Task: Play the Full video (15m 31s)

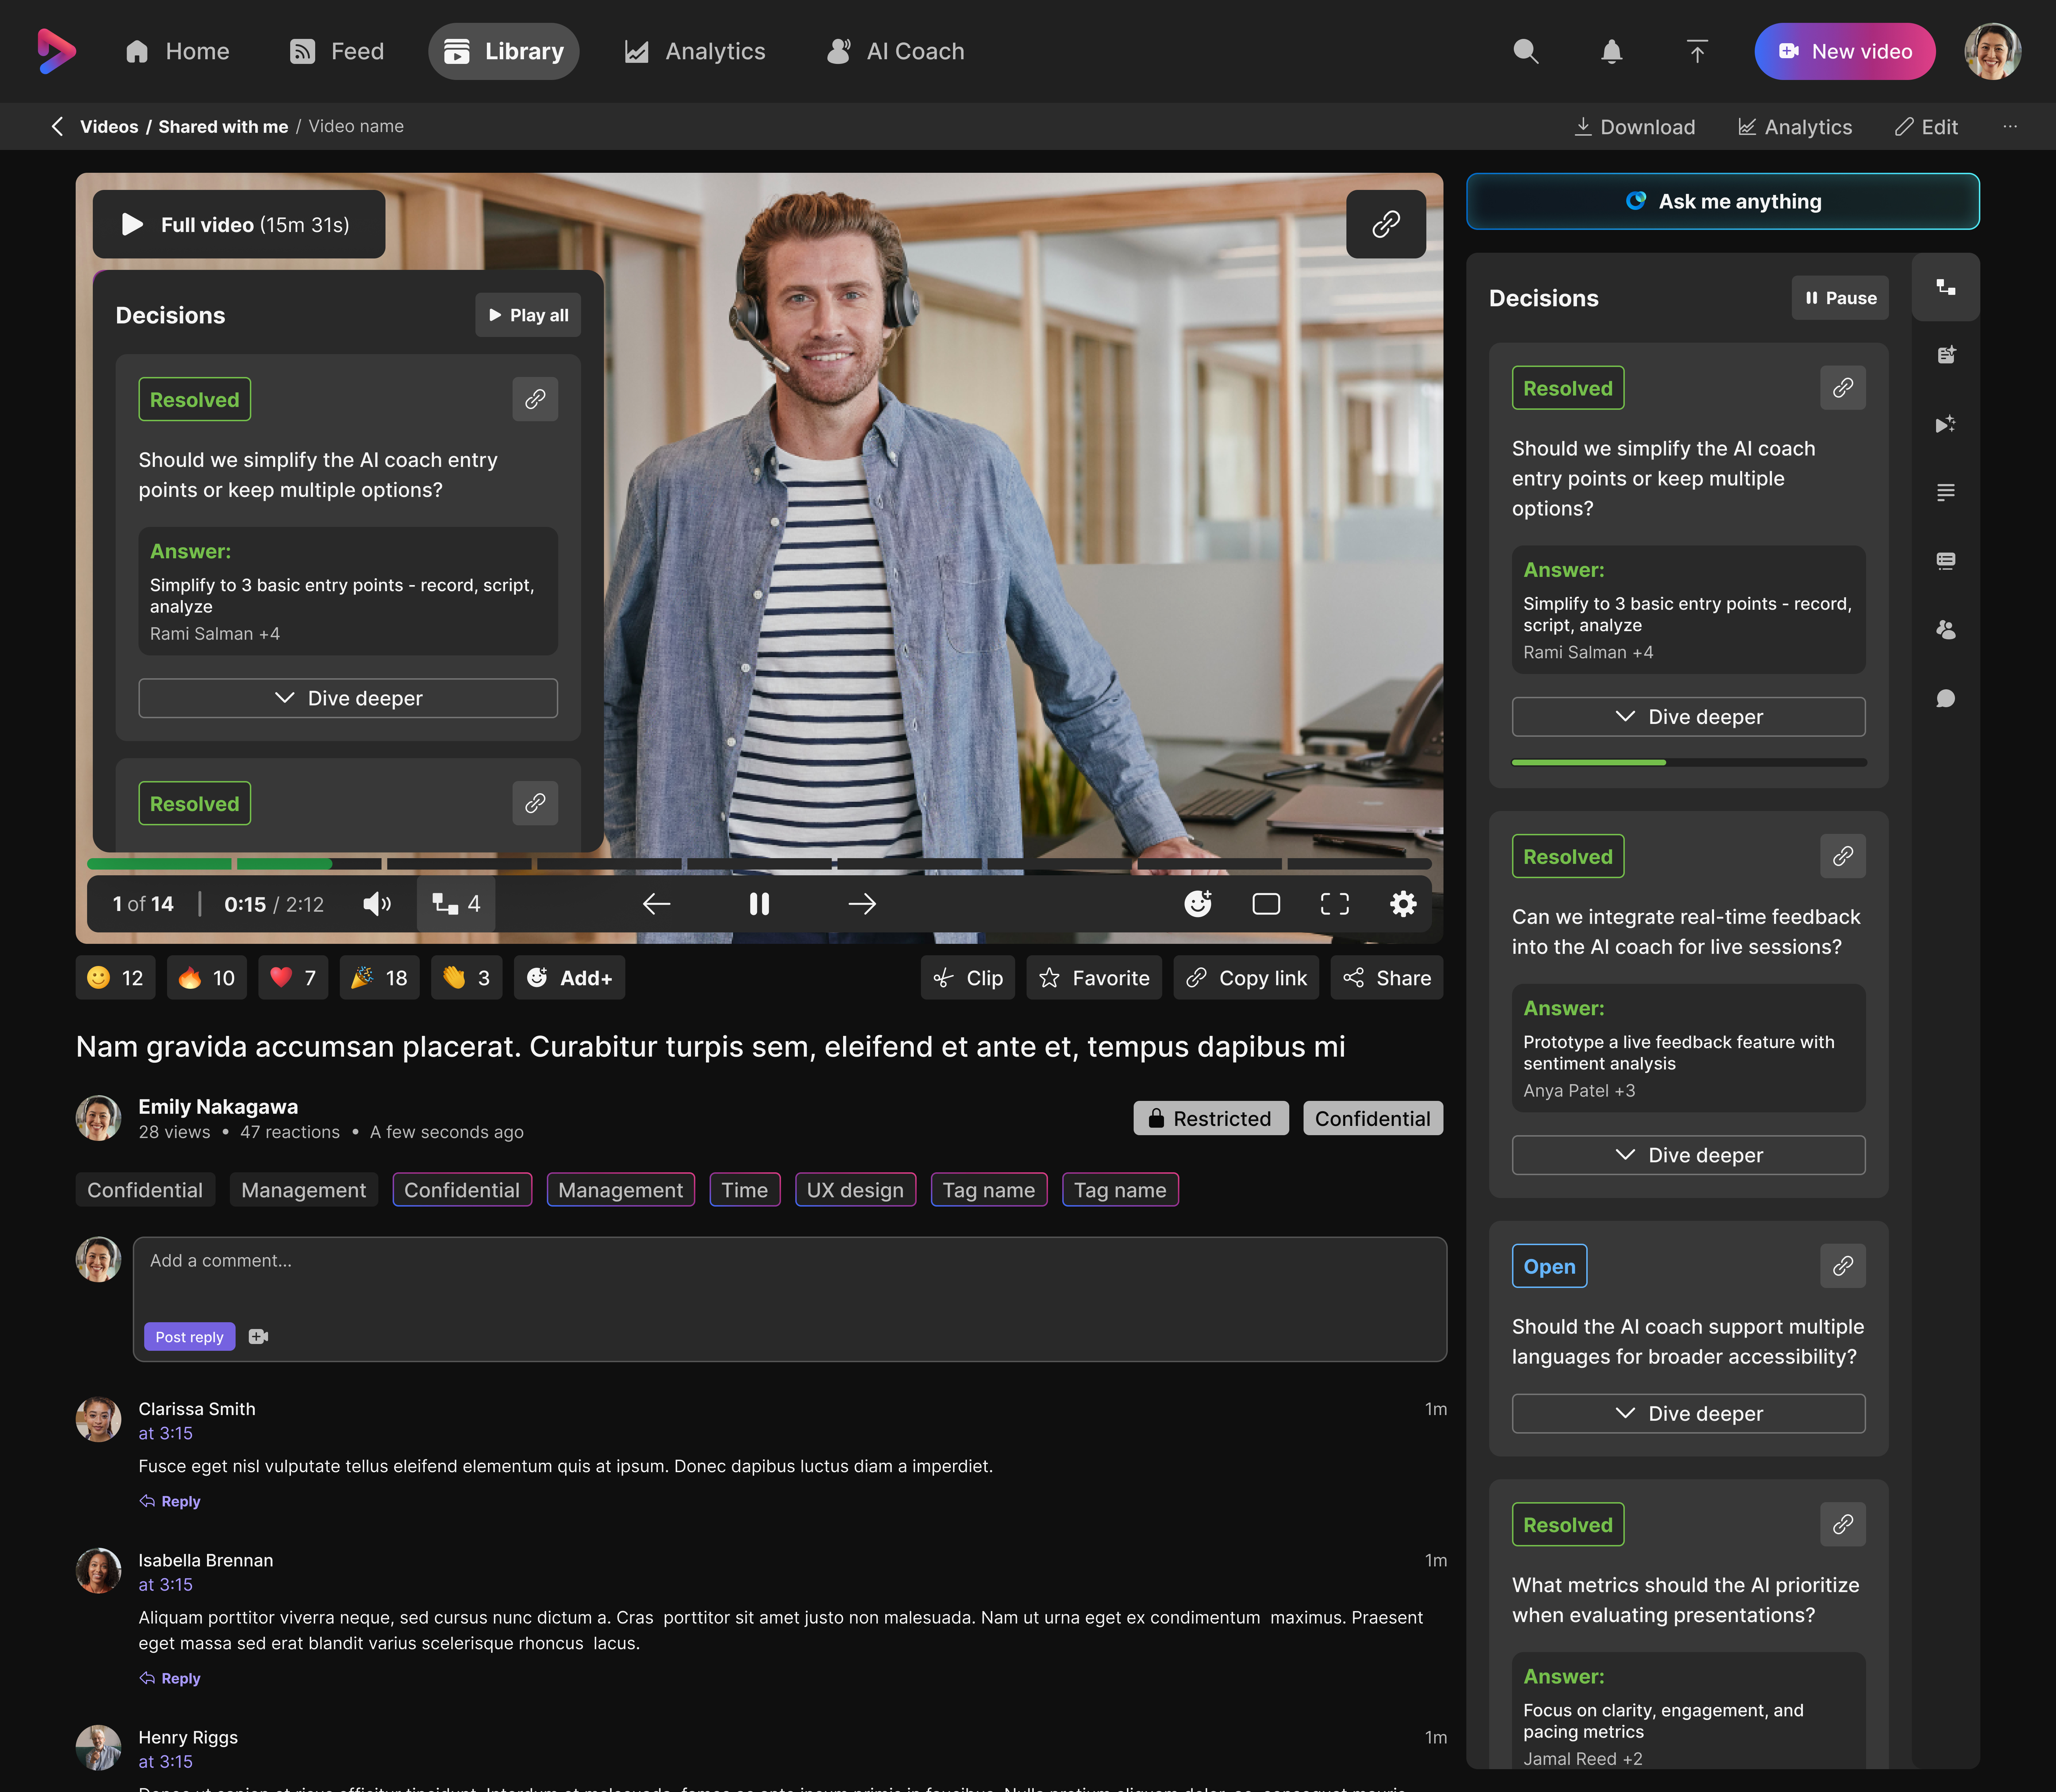Action: [x=239, y=224]
